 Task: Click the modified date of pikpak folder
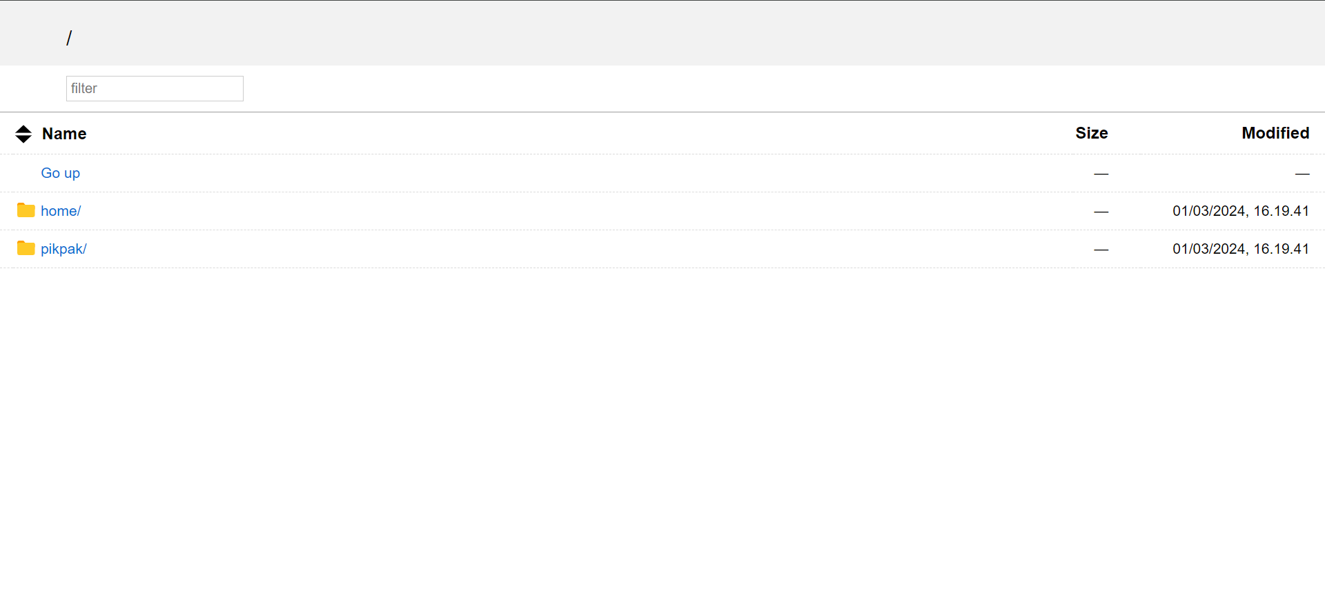1240,249
